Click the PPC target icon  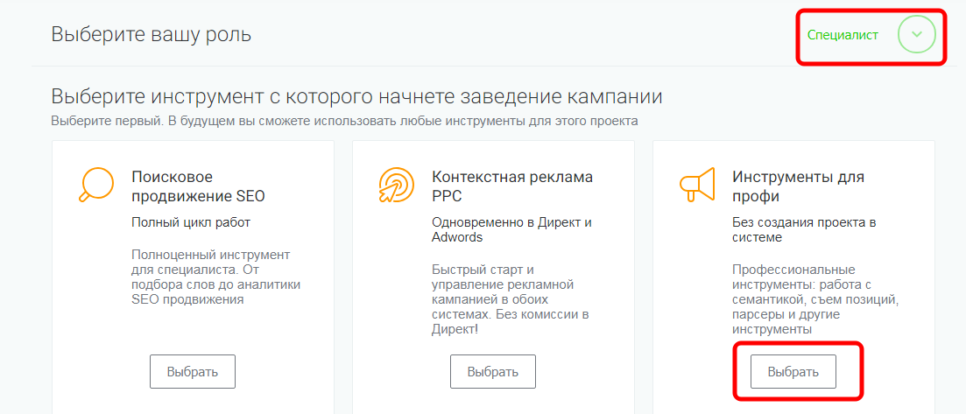(396, 184)
